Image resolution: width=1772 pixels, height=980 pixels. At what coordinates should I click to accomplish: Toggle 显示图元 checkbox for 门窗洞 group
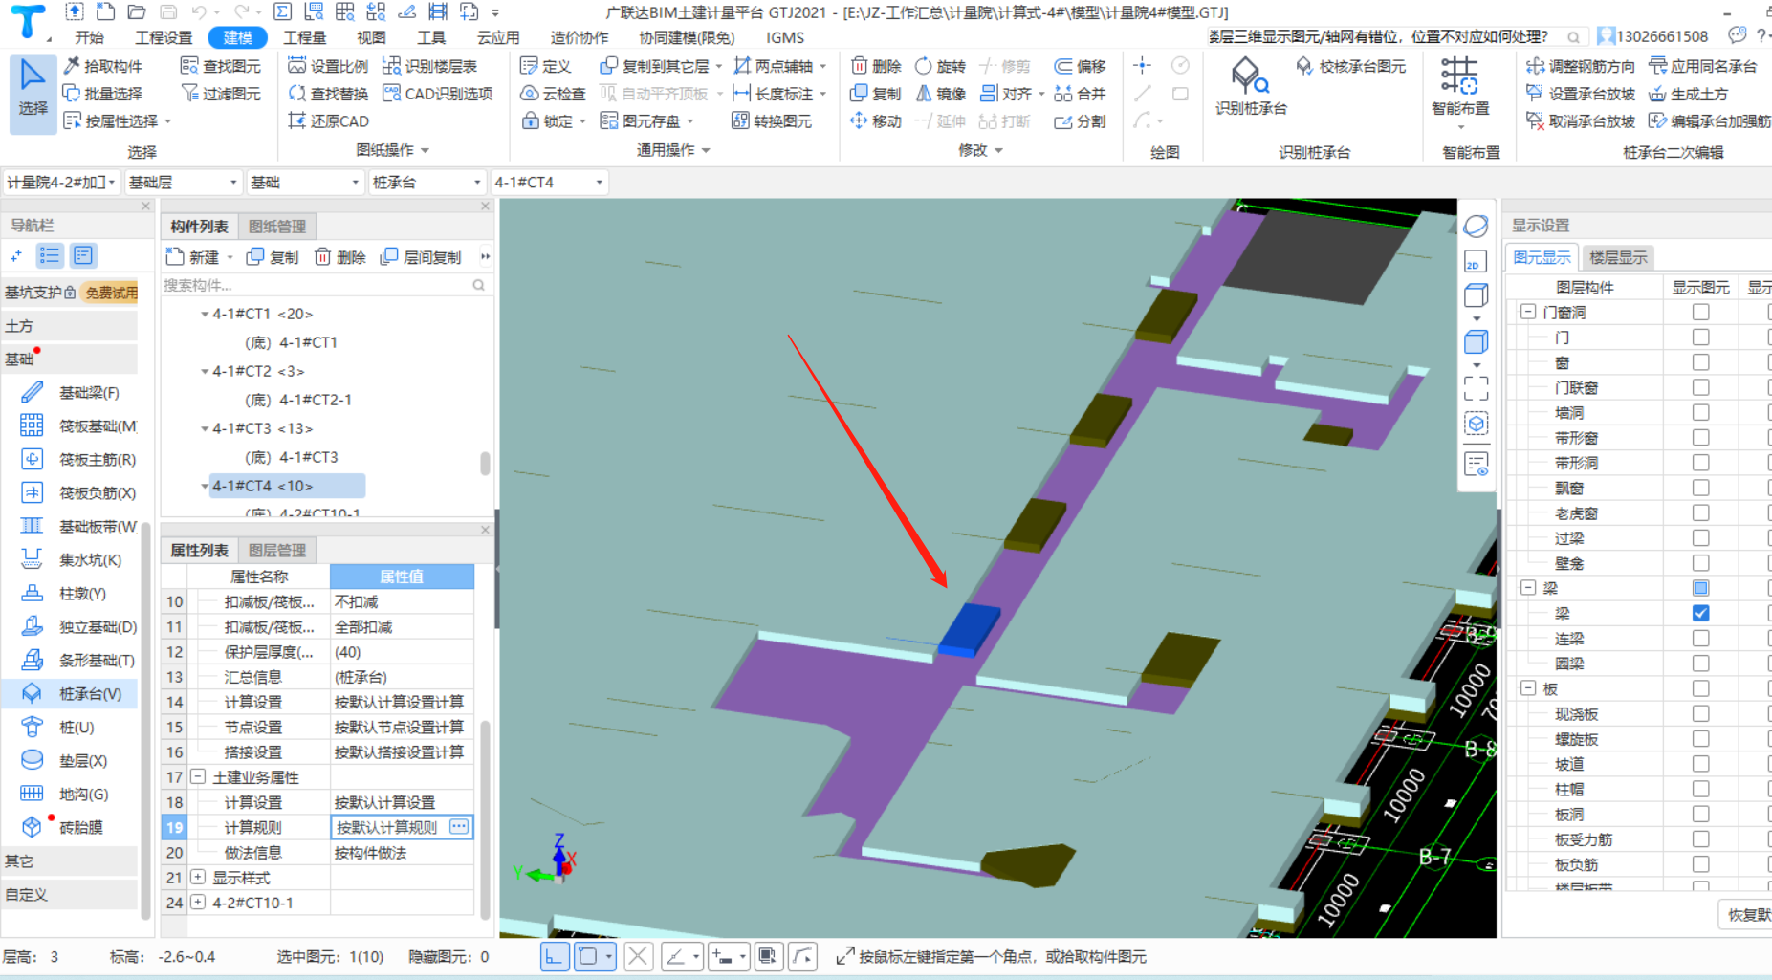click(1700, 312)
